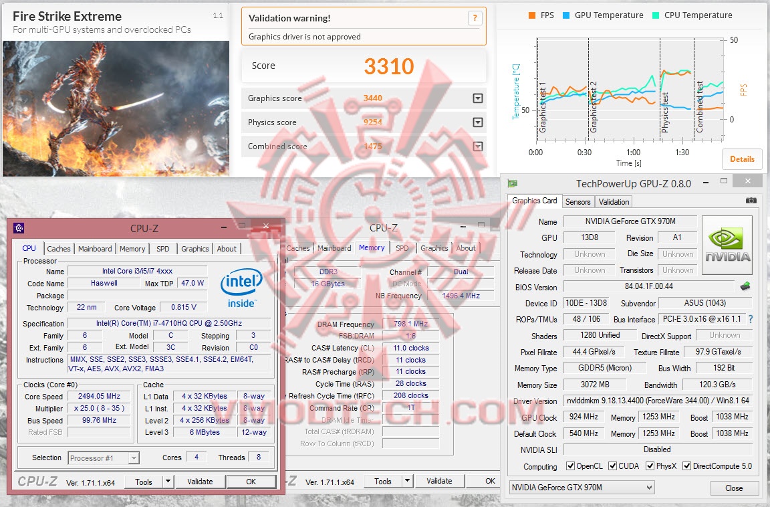Select Memory tab in back CPU-Z window

click(x=372, y=247)
